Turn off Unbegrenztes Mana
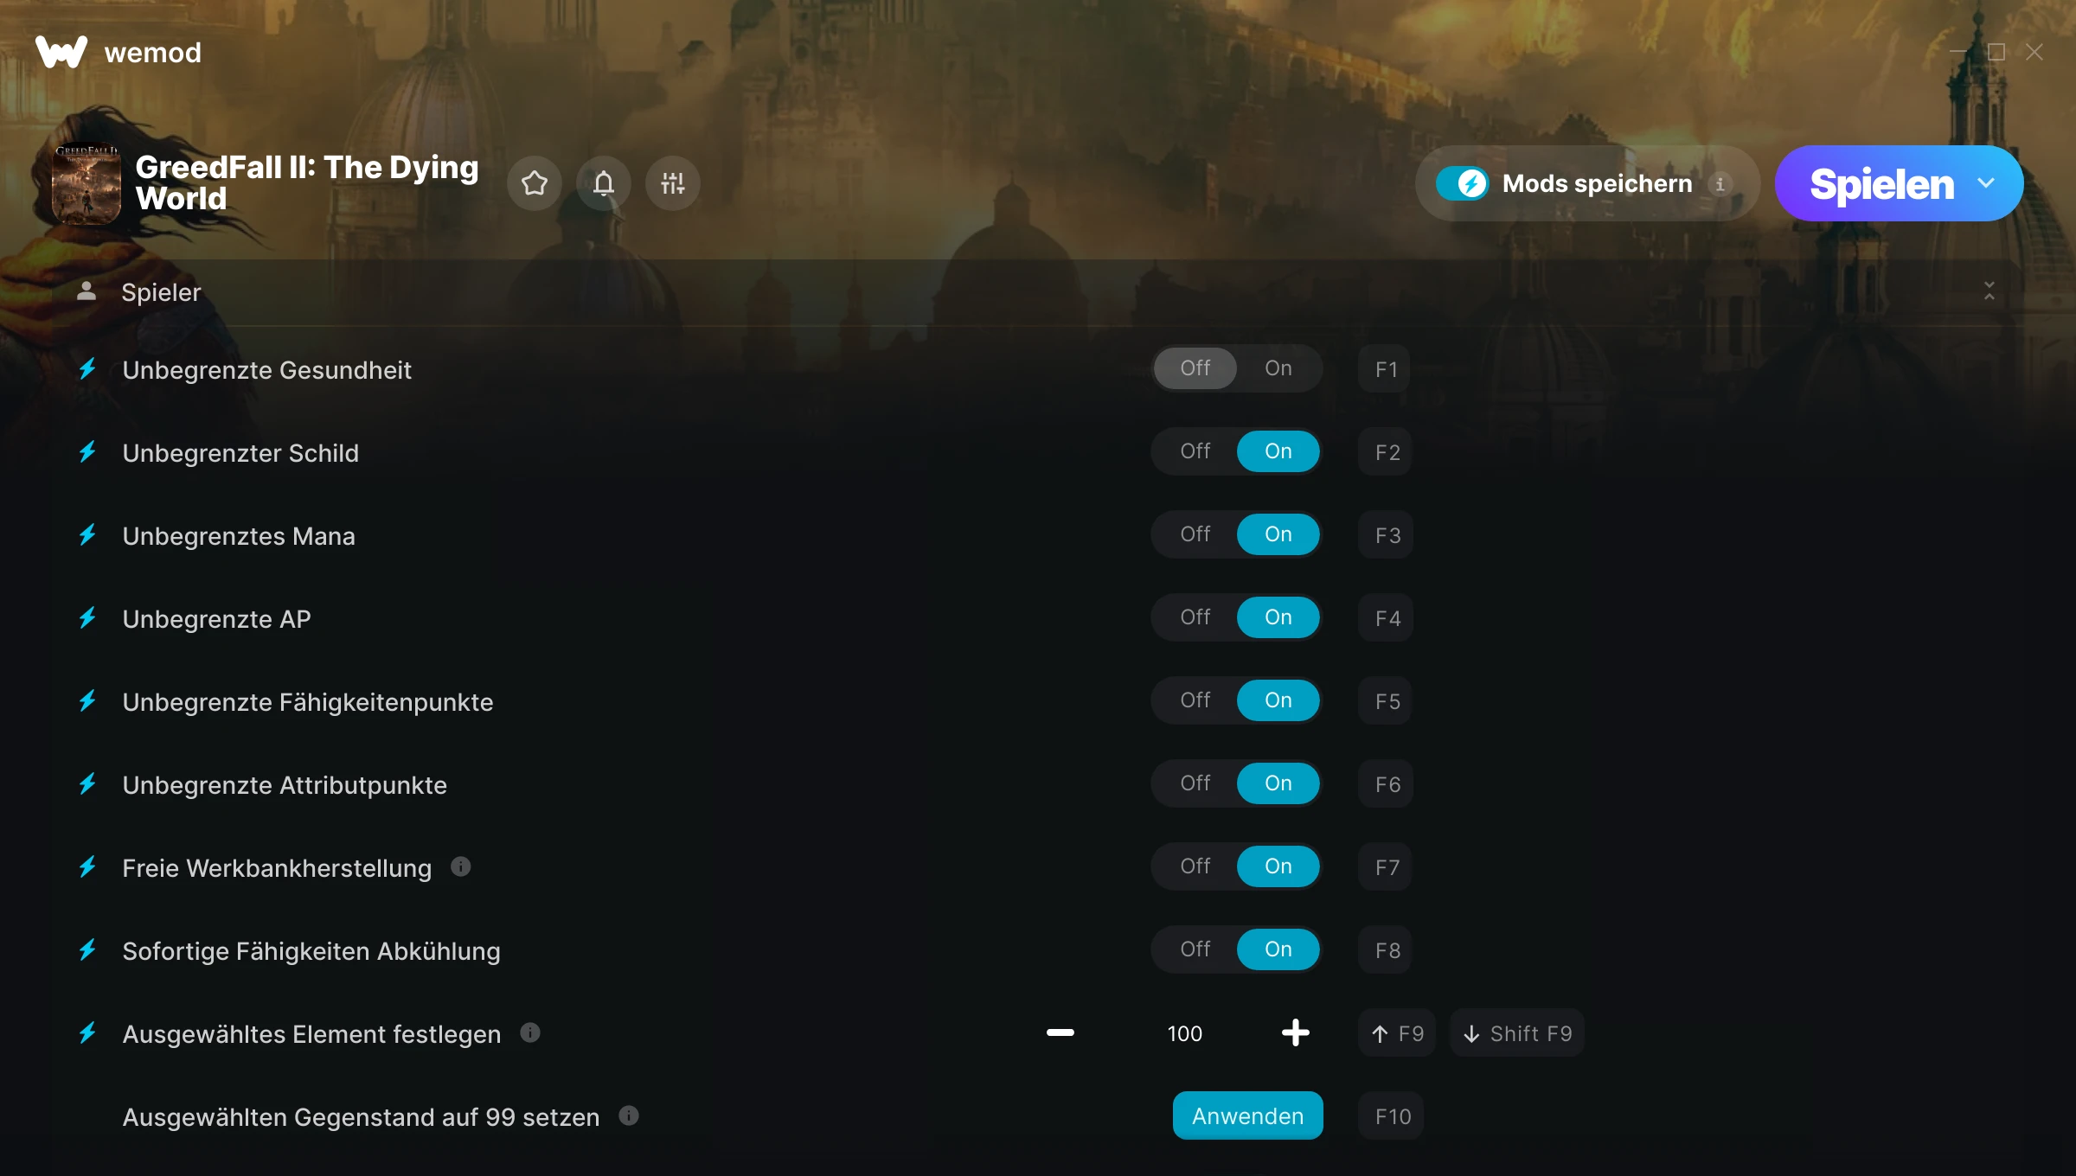The height and width of the screenshot is (1176, 2076). 1195,534
